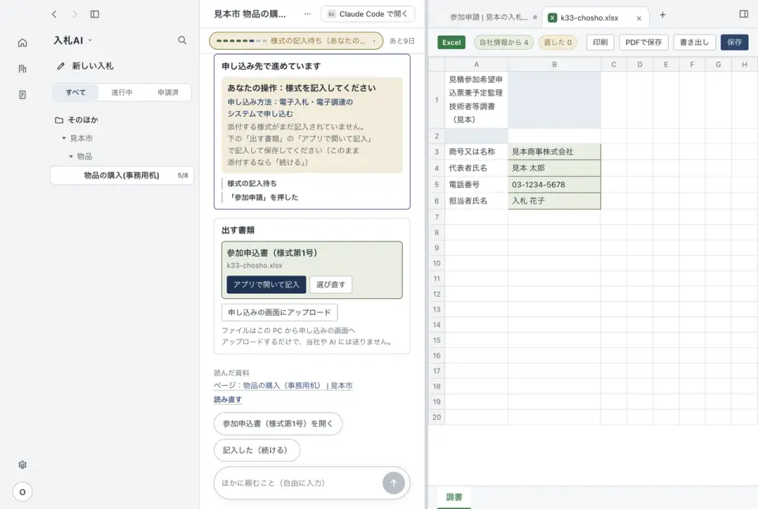Click 直した 0 pill
The image size is (758, 509).
[558, 43]
